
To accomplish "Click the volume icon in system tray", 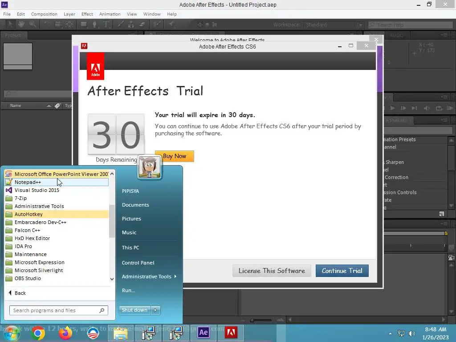I will coord(412,333).
